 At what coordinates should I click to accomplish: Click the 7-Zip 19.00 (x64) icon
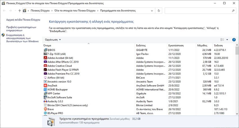click(x=45, y=54)
